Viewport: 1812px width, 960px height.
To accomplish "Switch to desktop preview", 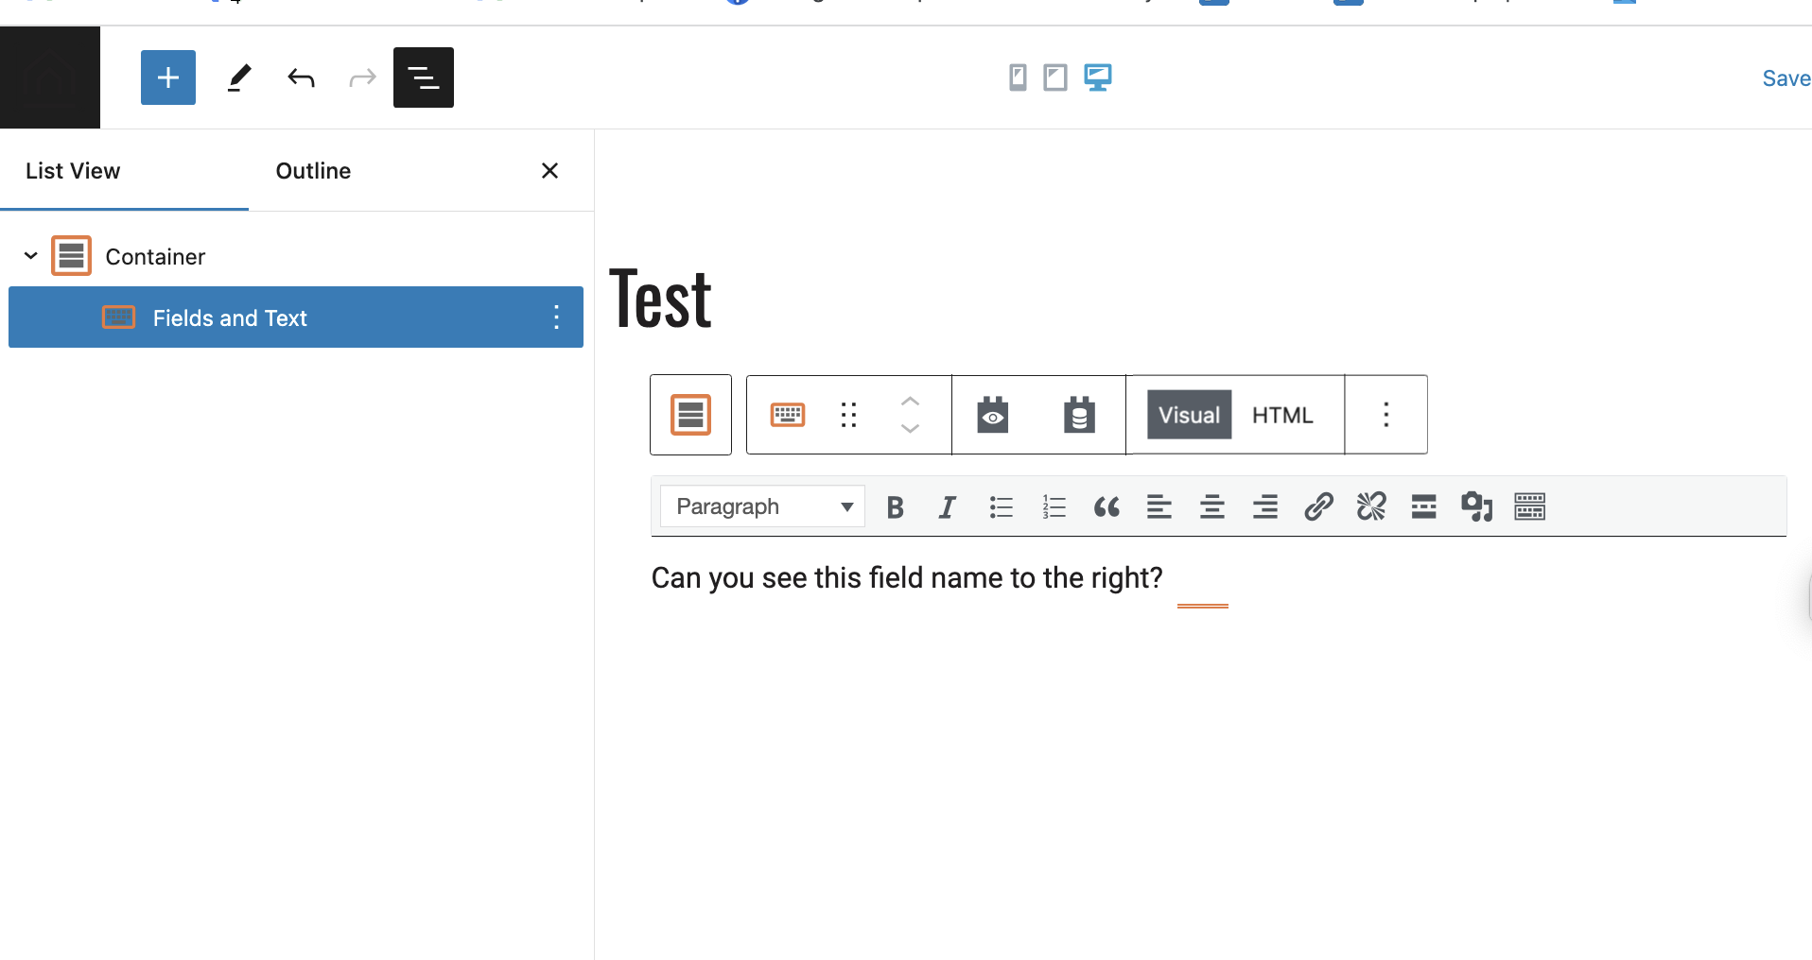I will click(1098, 77).
